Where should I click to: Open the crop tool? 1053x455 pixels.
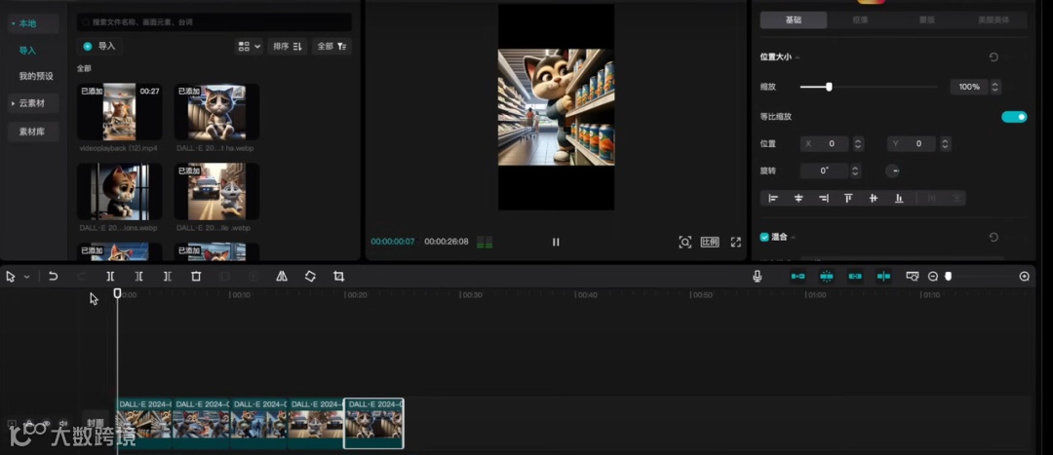click(338, 277)
